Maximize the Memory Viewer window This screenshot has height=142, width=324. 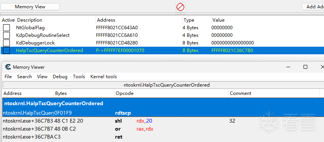click(305, 67)
